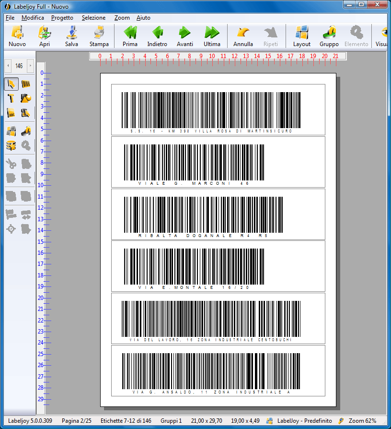Undo last action with Annulla

click(x=243, y=36)
